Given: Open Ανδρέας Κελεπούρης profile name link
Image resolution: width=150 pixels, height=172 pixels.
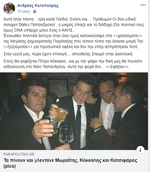Looking at the screenshot, I should 38,6.
